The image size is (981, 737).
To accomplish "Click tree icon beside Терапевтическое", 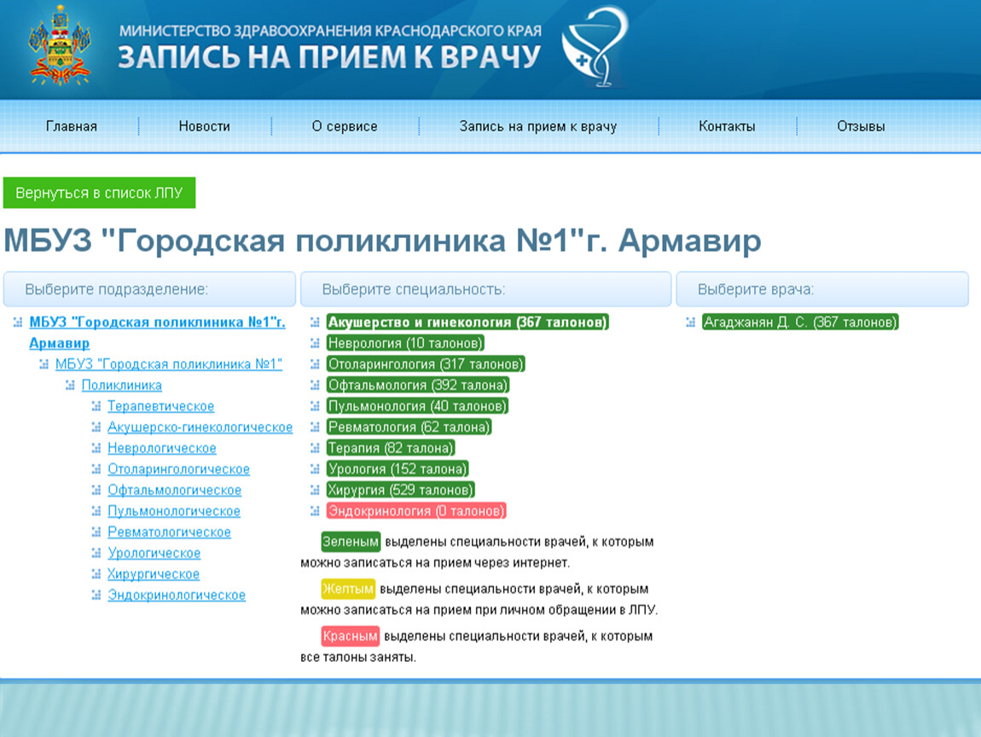I will click(x=96, y=407).
